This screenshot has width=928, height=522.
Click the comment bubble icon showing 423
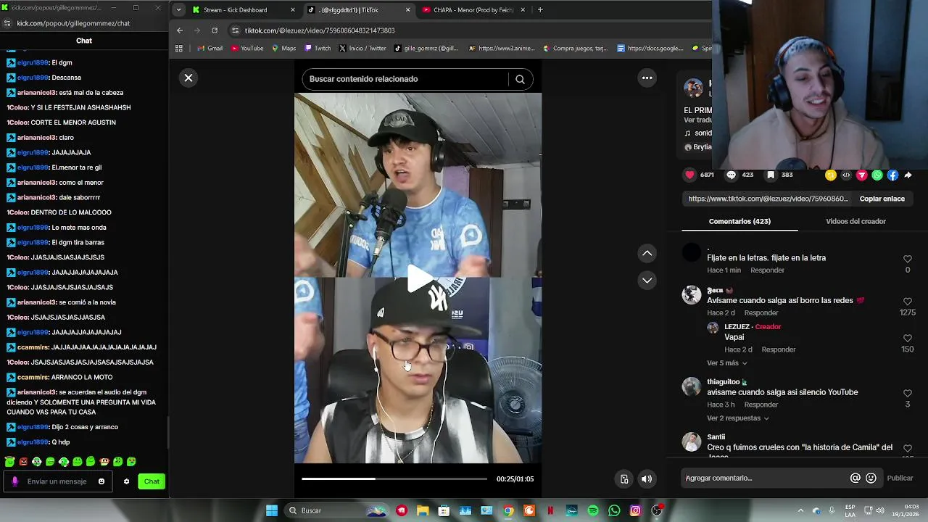pyautogui.click(x=731, y=175)
